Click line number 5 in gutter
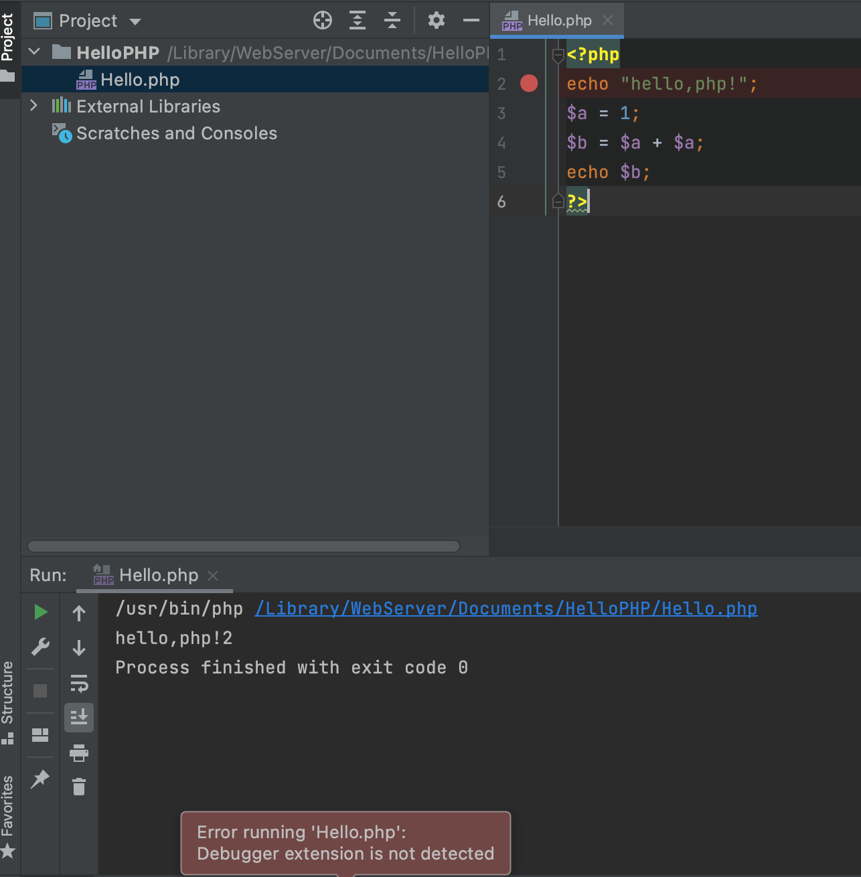Viewport: 861px width, 877px height. 501,172
